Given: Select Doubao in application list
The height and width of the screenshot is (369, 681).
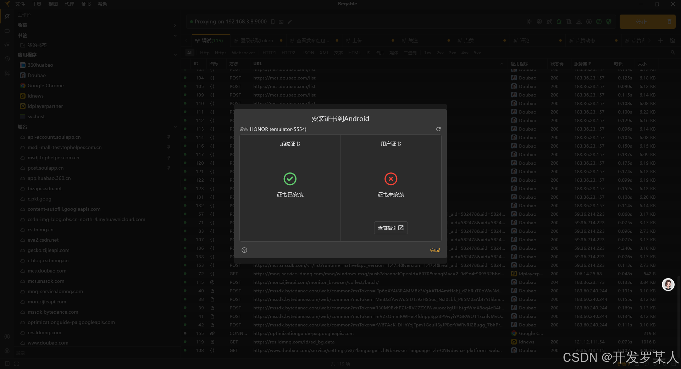Looking at the screenshot, I should 37,75.
